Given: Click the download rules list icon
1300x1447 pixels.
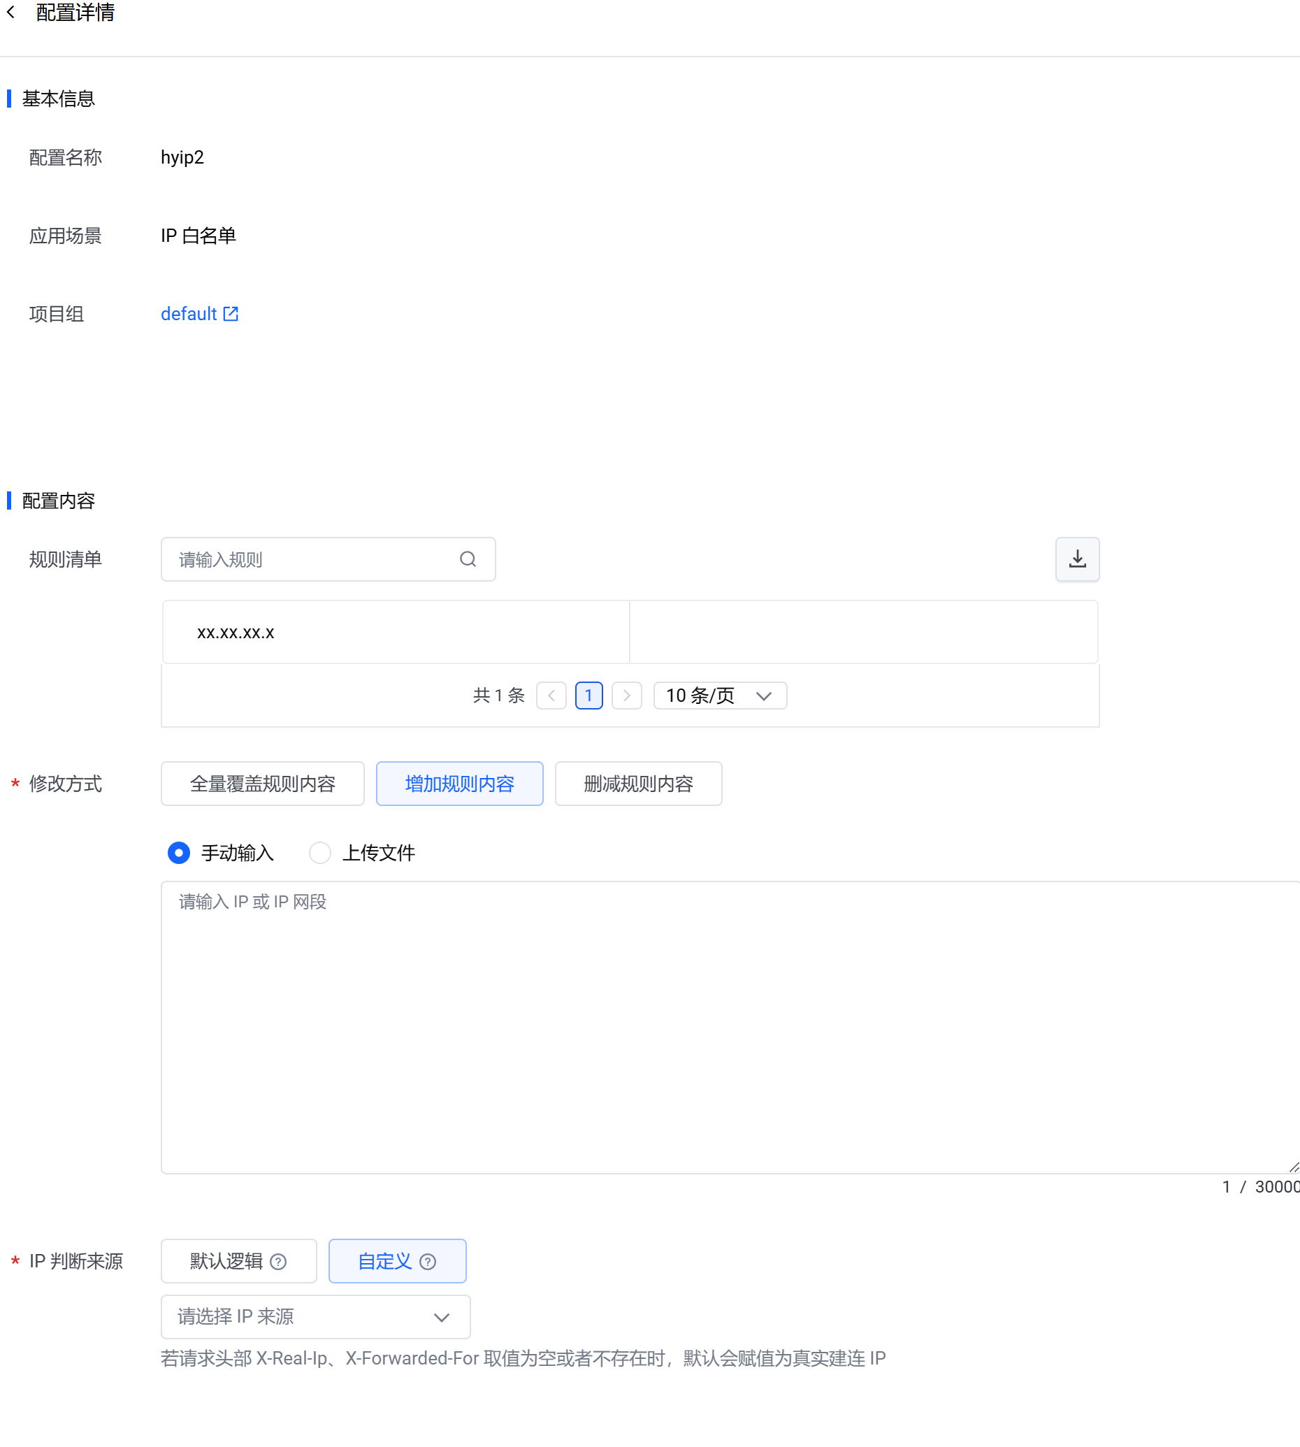Looking at the screenshot, I should tap(1076, 559).
